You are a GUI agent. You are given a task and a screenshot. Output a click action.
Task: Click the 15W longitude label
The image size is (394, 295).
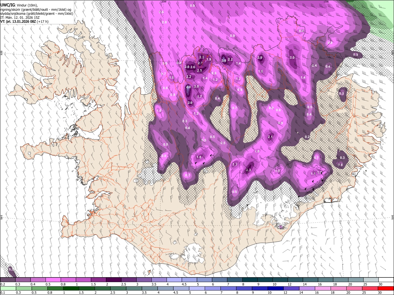[x=326, y=2]
